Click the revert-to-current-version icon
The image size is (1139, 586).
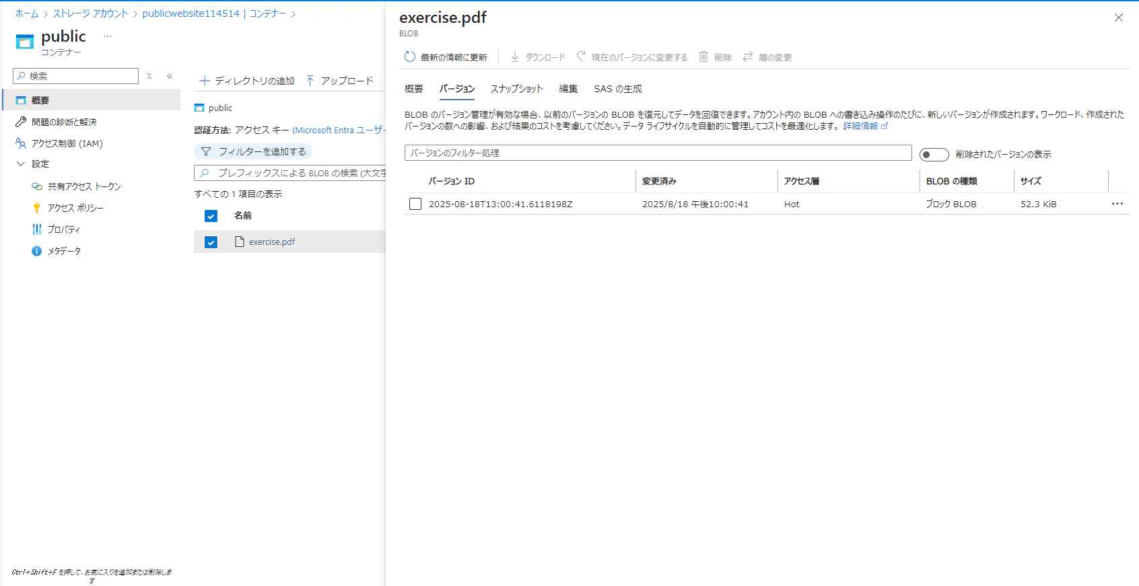(581, 57)
